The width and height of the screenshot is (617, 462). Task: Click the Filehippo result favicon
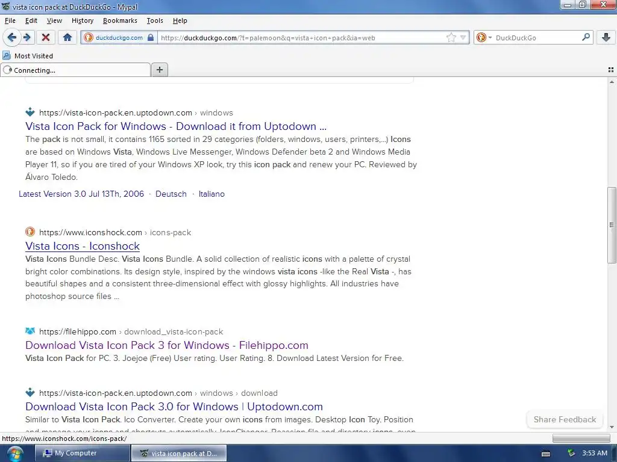[x=30, y=331]
